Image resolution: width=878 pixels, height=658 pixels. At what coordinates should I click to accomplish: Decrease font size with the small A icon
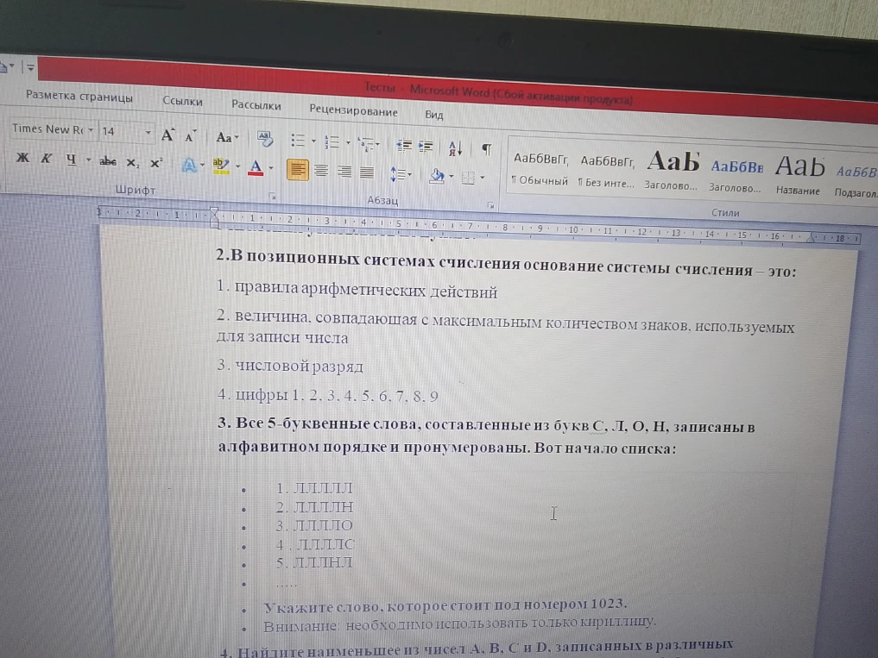coord(191,136)
